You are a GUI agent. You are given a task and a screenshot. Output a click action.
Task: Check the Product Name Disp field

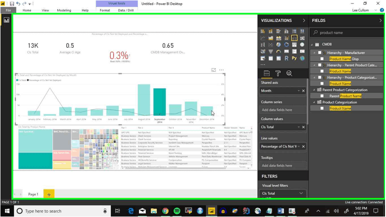[322, 59]
